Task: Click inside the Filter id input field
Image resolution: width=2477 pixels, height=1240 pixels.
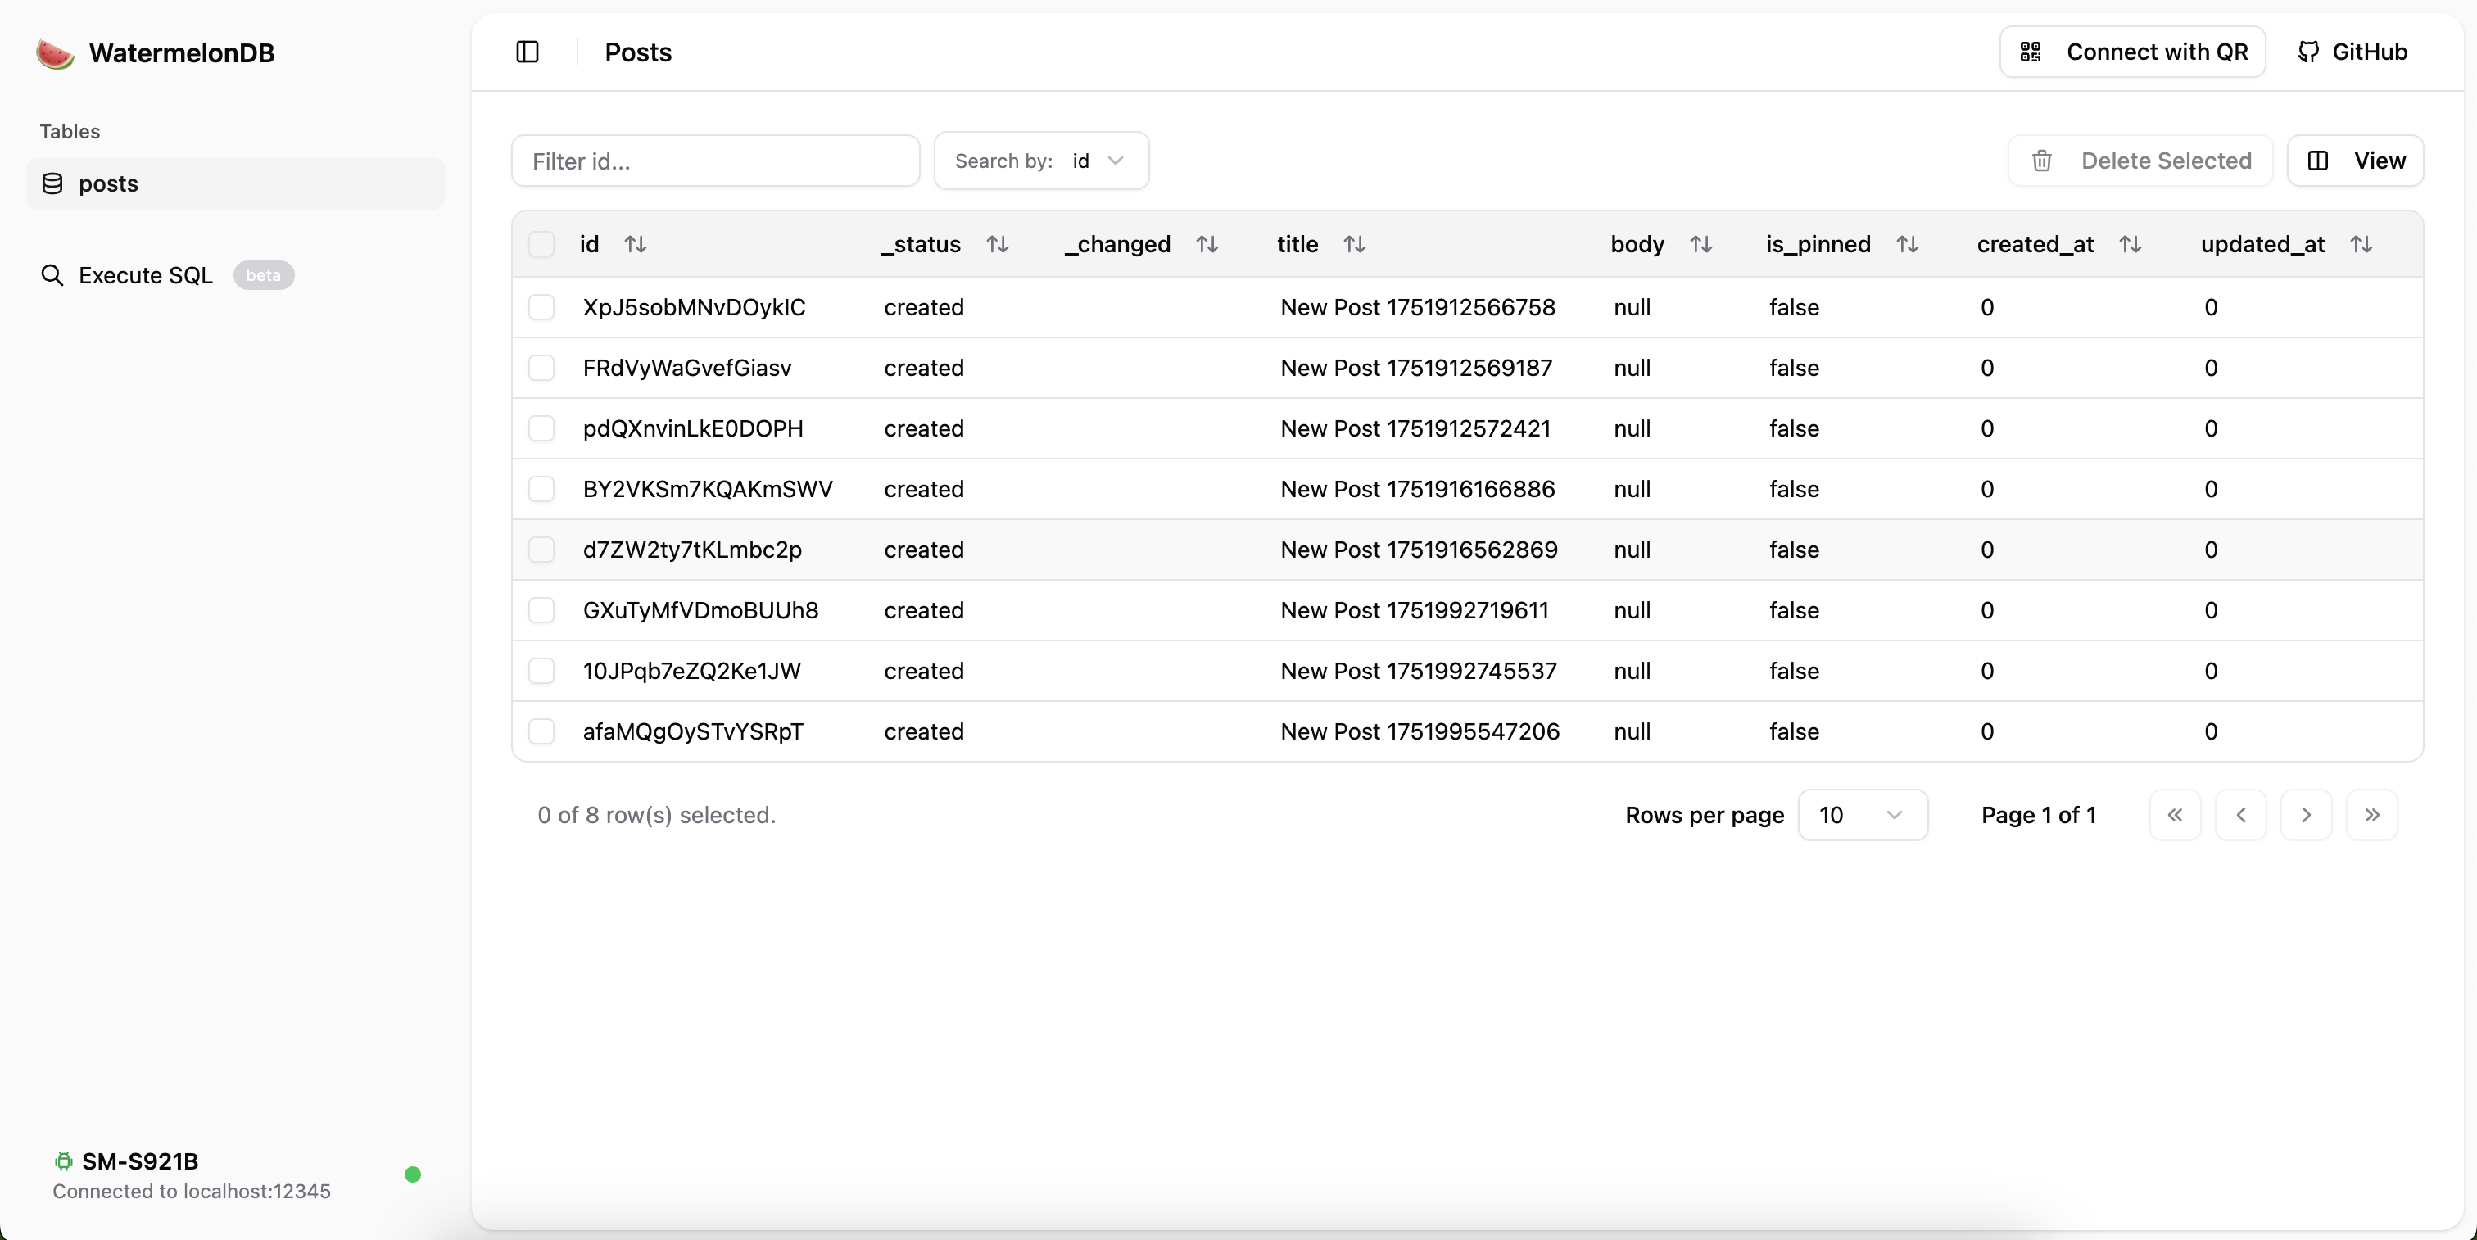Action: (715, 161)
